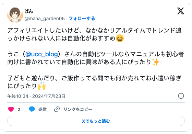Copy the link via リンクをコピー
This screenshot has height=134, width=192.
point(78,109)
